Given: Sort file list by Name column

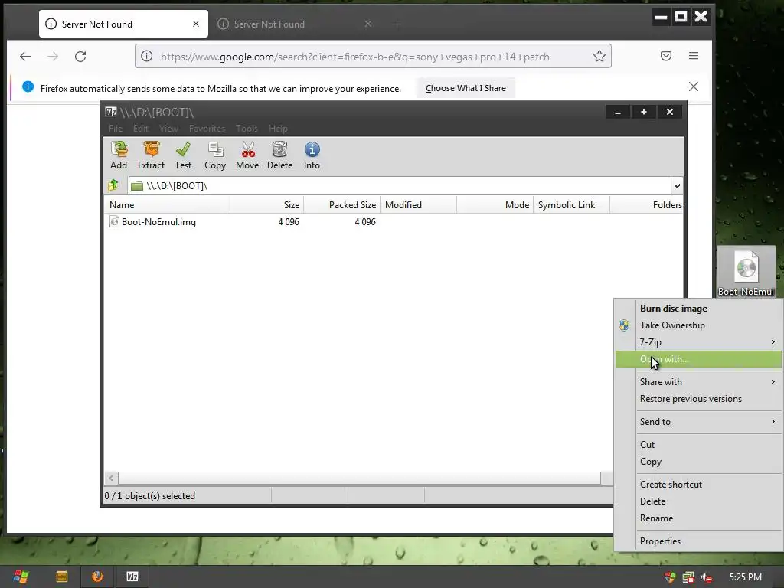Looking at the screenshot, I should pyautogui.click(x=165, y=205).
